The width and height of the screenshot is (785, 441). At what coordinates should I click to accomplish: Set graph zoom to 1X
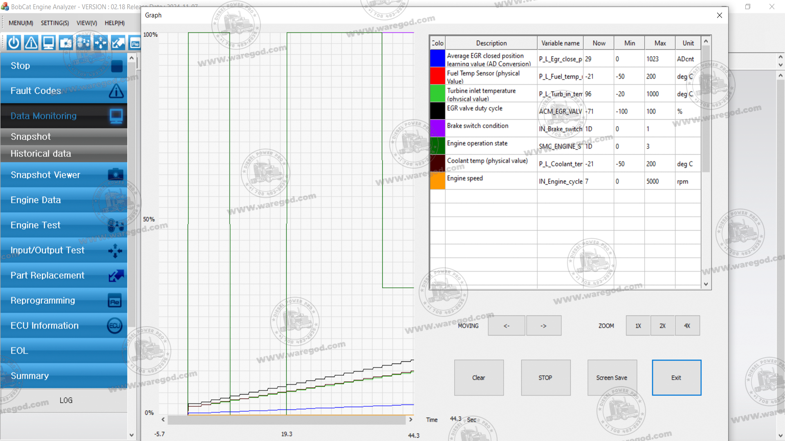(638, 326)
